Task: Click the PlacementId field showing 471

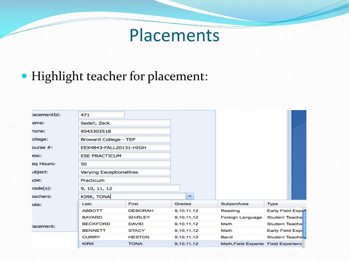Action: [102, 115]
